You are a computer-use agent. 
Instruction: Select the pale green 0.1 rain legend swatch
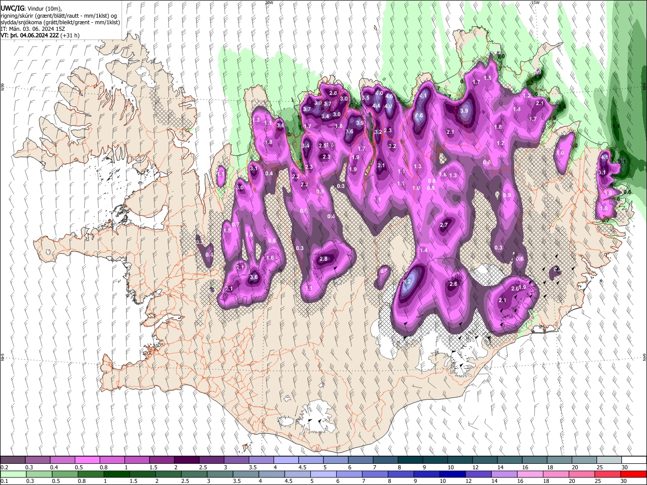tap(13, 474)
